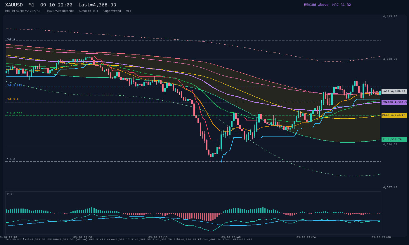Image resolution: width=409 pixels, height=245 pixels.
Task: Click the 09-10 20:48 time axis label
Action: [x=231, y=237]
